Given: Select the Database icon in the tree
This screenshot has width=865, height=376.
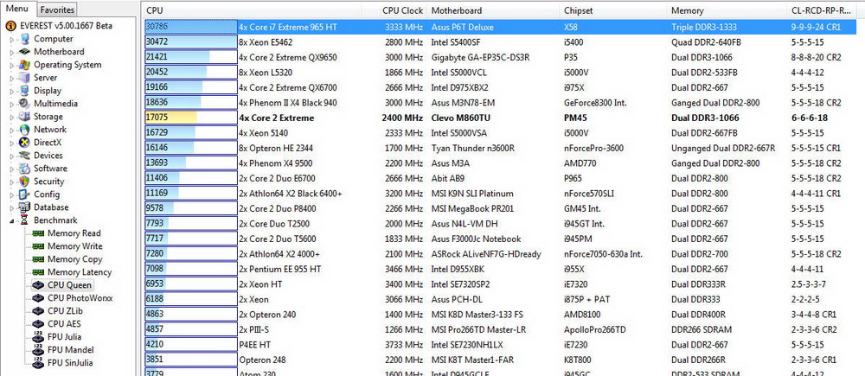Looking at the screenshot, I should (x=24, y=207).
